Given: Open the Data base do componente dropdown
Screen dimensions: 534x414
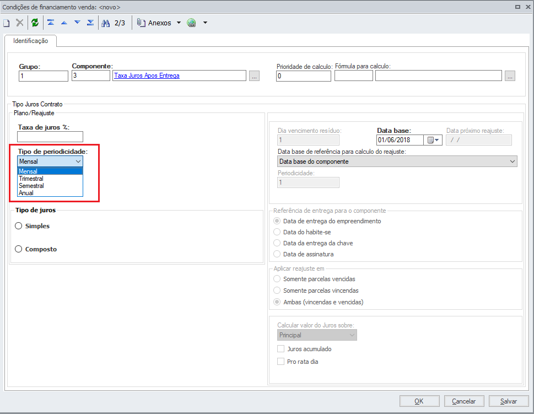Looking at the screenshot, I should pyautogui.click(x=397, y=162).
